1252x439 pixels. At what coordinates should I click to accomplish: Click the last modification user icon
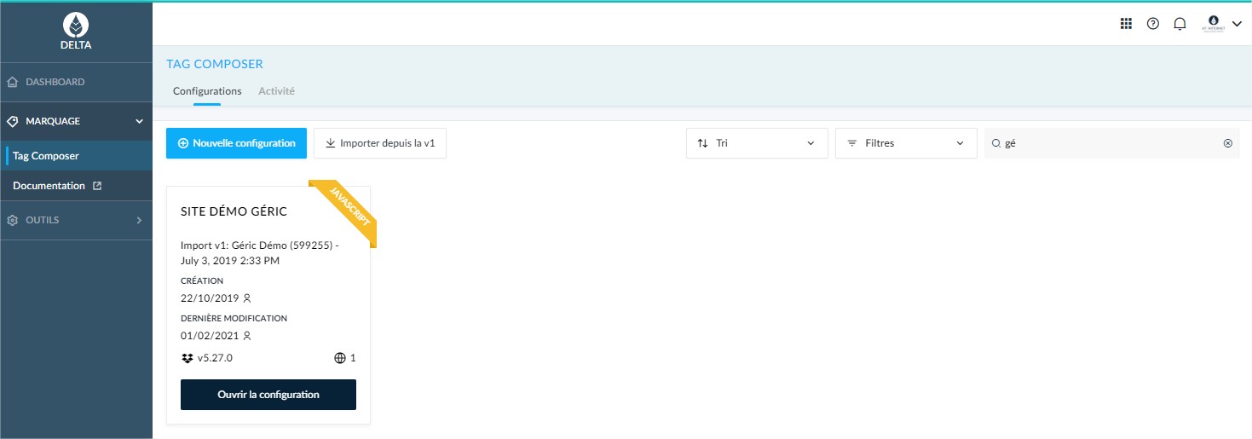coord(247,336)
